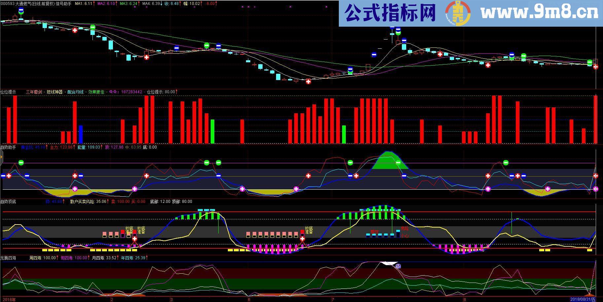603x302 pixels.
Task: Click second red plus icon in 趋势顶底 panel
Action: (x=302, y=238)
